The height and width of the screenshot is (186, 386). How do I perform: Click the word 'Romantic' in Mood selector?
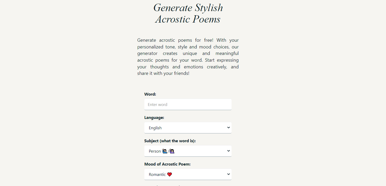[x=157, y=175]
